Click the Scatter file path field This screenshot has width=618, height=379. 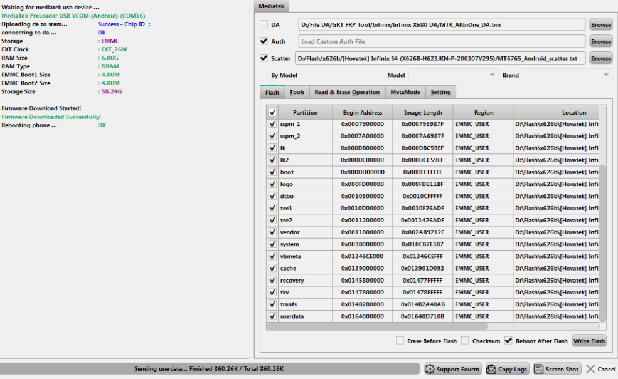click(440, 58)
